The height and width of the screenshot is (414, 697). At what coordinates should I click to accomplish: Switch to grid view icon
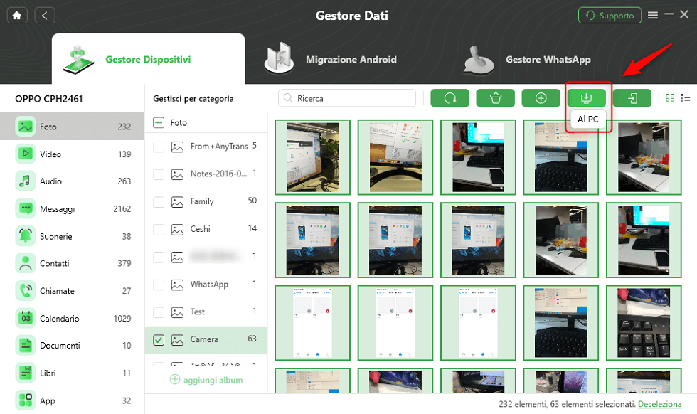pyautogui.click(x=670, y=98)
